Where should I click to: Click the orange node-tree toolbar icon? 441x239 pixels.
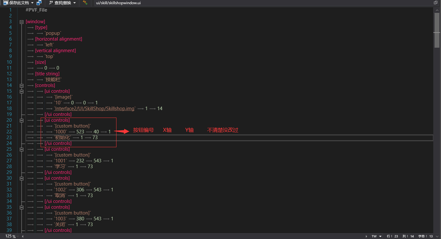pyautogui.click(x=85, y=3)
